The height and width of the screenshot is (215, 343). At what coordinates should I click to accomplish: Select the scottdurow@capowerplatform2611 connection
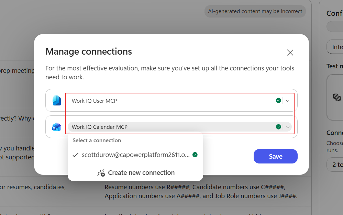tap(135, 155)
